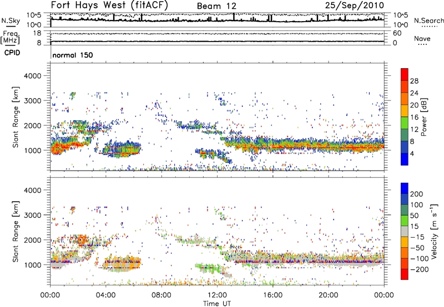
Task: Click the "18" MHz frequency tick
Action: click(37, 33)
